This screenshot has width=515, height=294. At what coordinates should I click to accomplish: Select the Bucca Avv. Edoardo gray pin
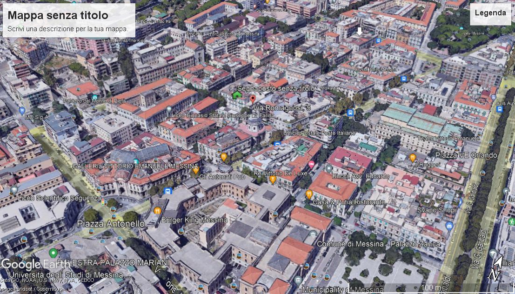click(x=329, y=168)
